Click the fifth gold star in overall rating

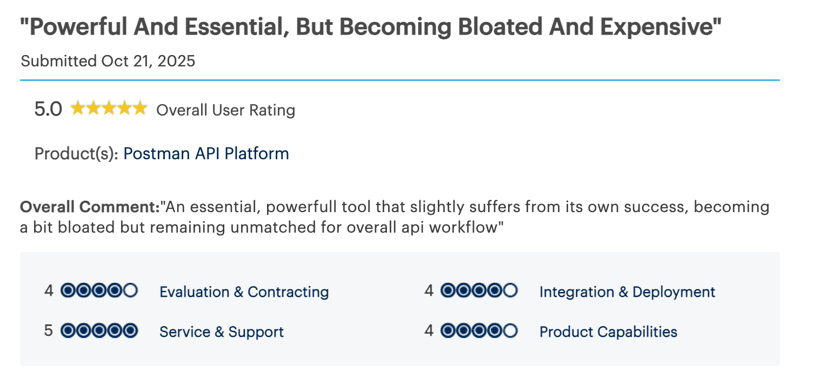[x=140, y=108]
